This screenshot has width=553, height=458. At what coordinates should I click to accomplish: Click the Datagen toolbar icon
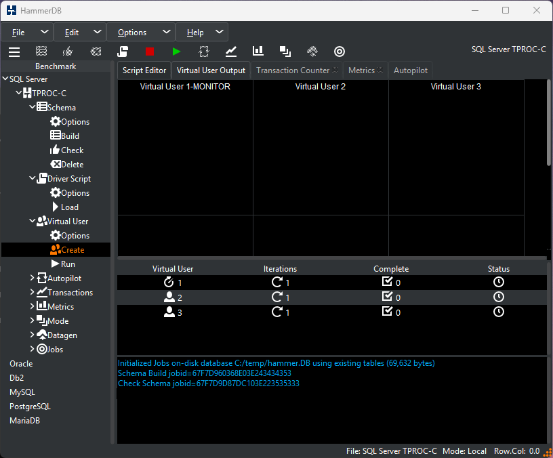point(312,51)
